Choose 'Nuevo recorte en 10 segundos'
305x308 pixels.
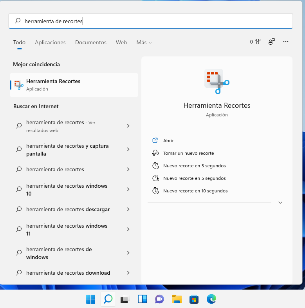pos(195,191)
